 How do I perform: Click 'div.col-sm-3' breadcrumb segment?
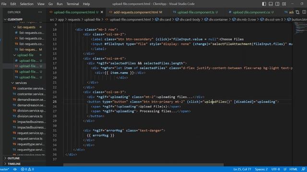(x=274, y=20)
